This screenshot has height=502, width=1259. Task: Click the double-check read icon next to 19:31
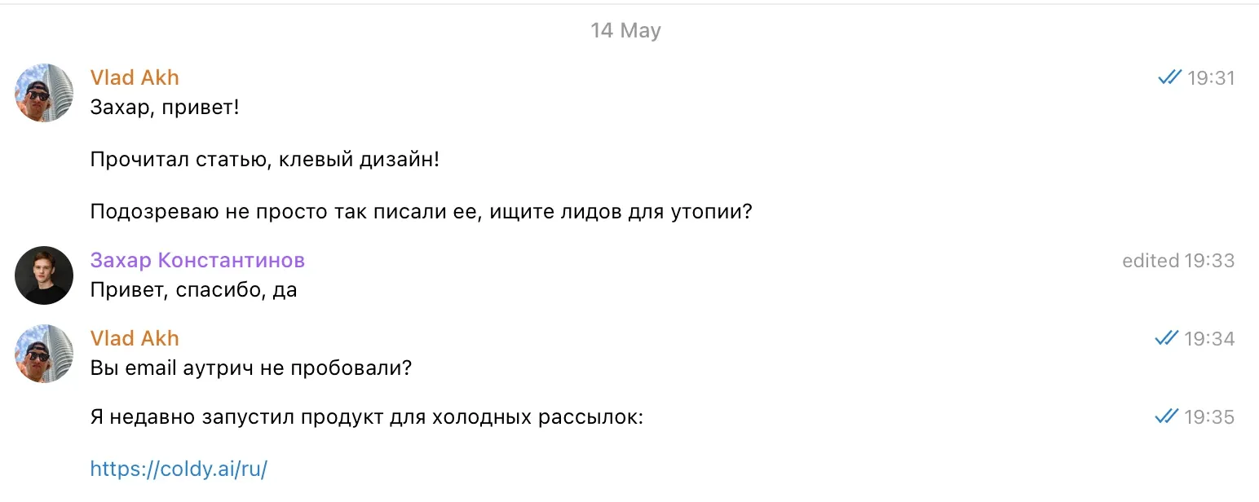pos(1169,77)
